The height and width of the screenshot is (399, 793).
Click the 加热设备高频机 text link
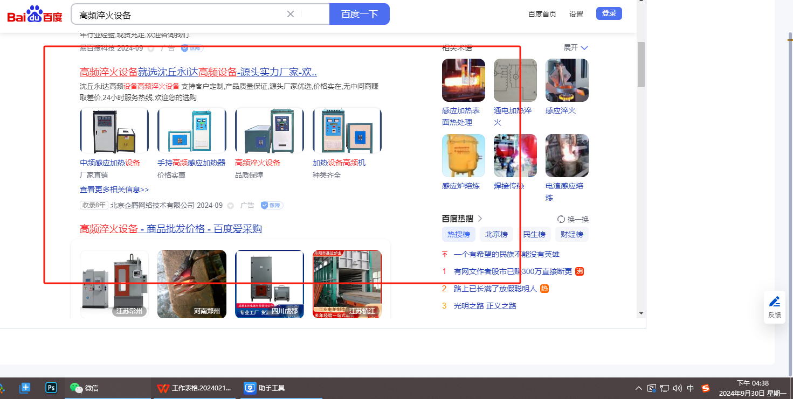(x=339, y=163)
